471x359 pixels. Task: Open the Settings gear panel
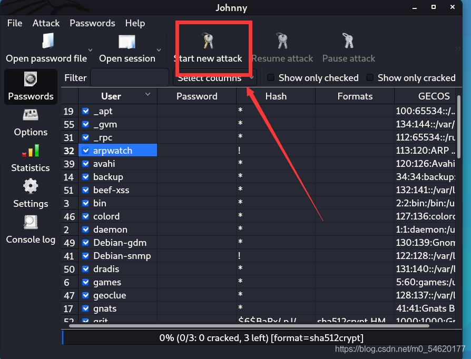[x=31, y=194]
